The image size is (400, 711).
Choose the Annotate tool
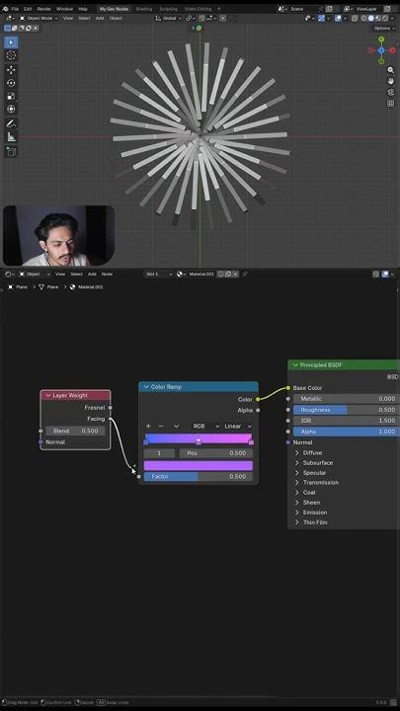pyautogui.click(x=11, y=123)
